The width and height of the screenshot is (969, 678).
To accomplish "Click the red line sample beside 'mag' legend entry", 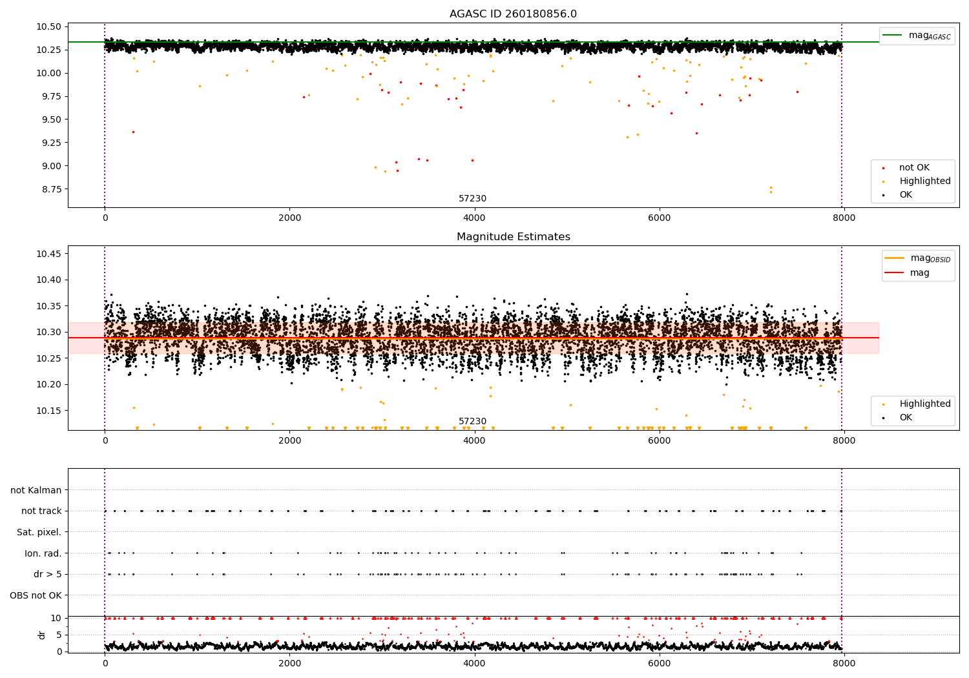I will (x=895, y=273).
